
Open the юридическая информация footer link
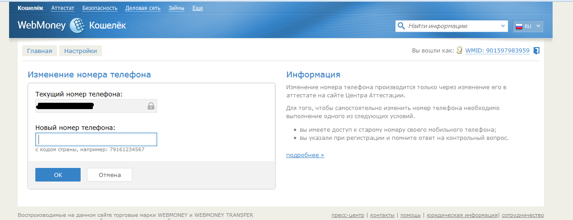[x=462, y=215]
